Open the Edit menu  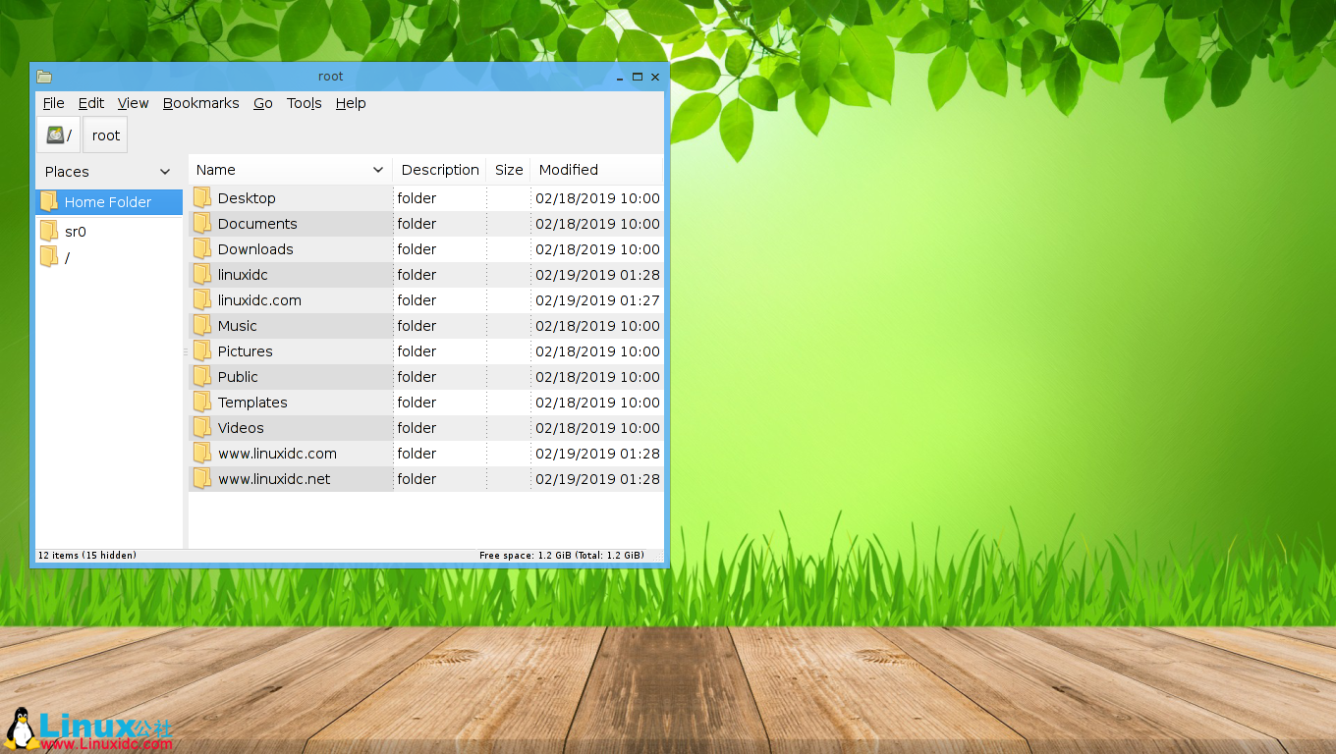pos(91,103)
